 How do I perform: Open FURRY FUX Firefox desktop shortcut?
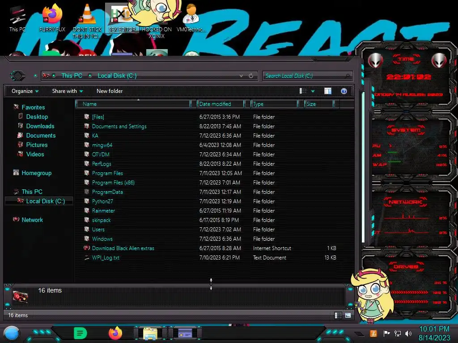(52, 18)
